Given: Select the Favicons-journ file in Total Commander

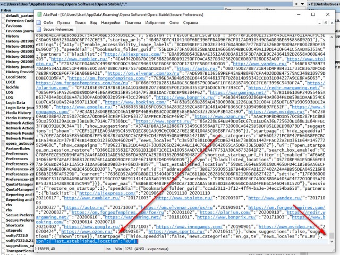Looking at the screenshot, I should 20,31.
